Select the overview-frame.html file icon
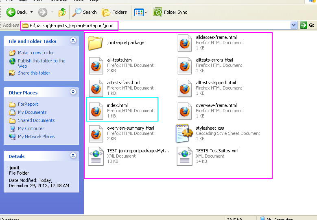This screenshot has height=220, width=317. click(x=185, y=111)
